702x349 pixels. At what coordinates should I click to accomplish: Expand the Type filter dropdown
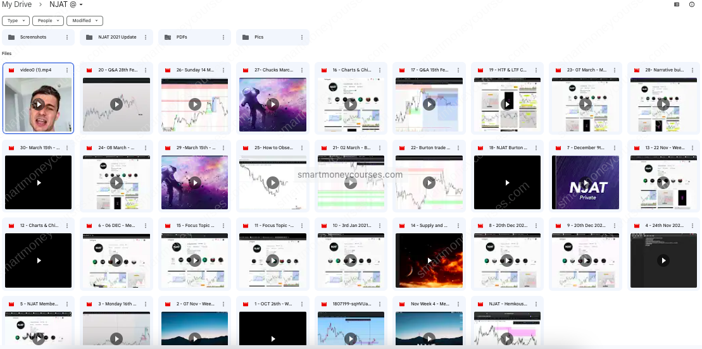pos(16,21)
